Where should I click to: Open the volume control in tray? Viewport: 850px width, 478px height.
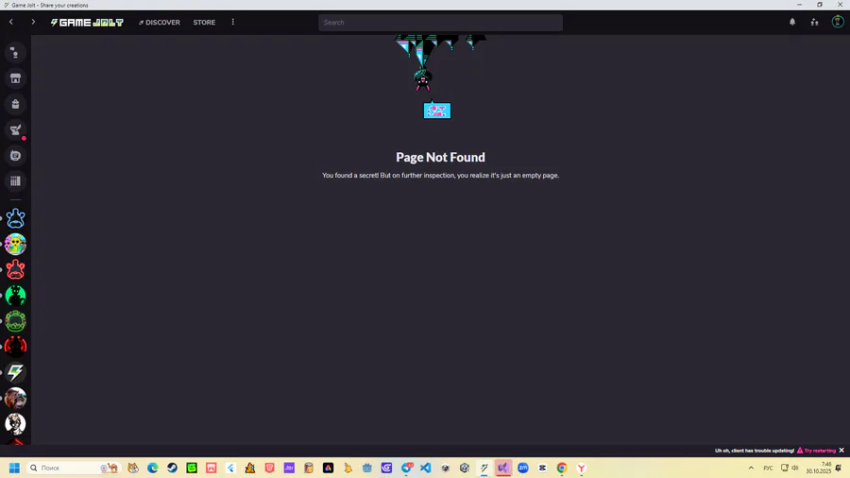point(795,468)
